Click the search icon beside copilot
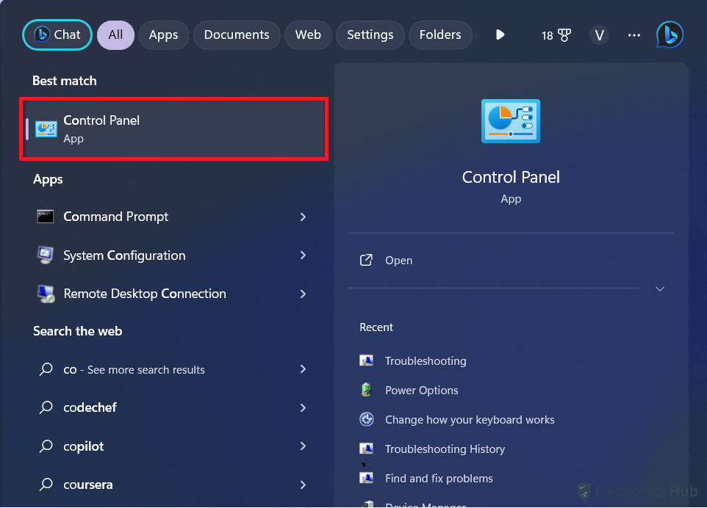Screen dimensions: 707x508 pyautogui.click(x=46, y=446)
